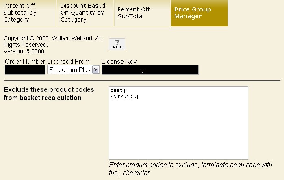Click in the excluded product codes textarea
284x180 pixels.
point(178,123)
